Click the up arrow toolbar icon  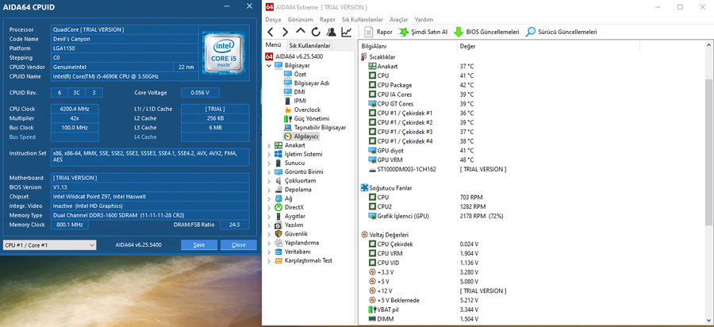point(301,32)
